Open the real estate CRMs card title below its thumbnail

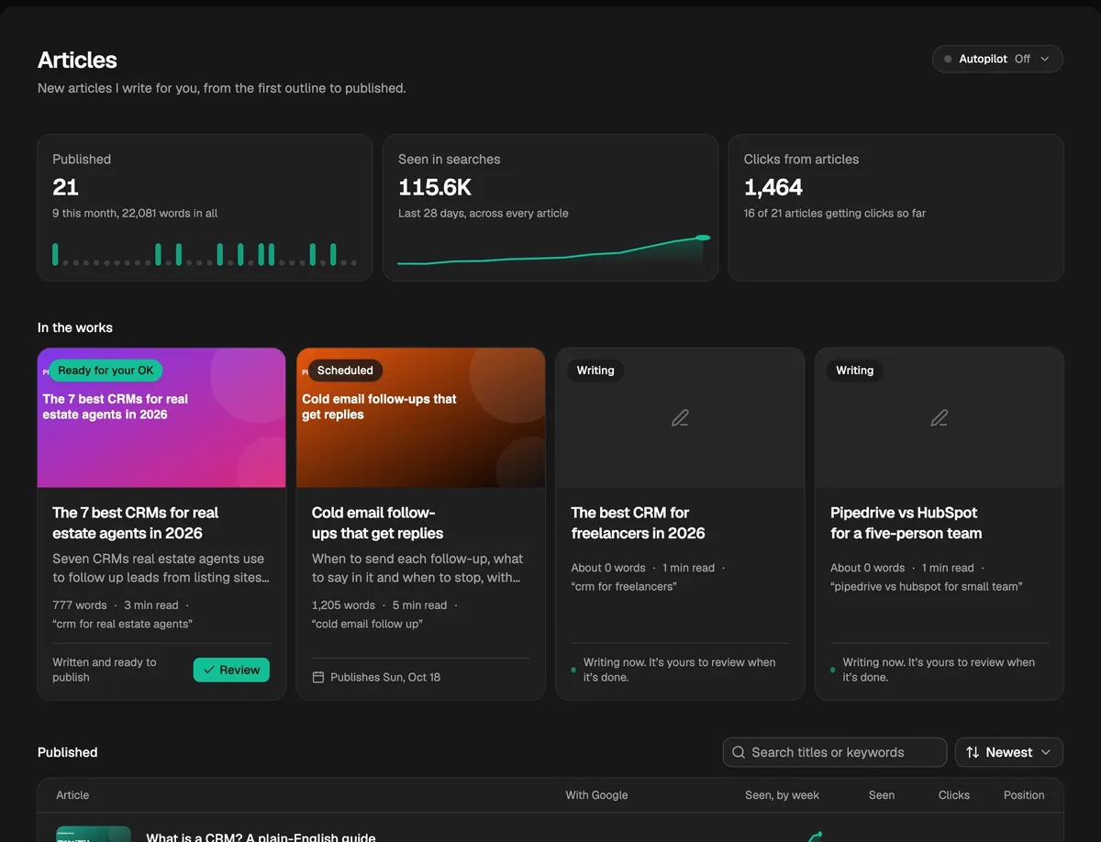136,523
